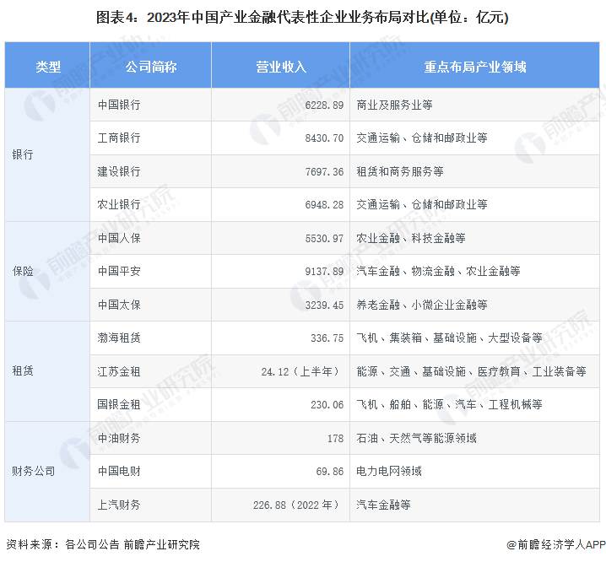Select the 建设银行 company cell
Screen dimensions: 606x562
(x=151, y=171)
